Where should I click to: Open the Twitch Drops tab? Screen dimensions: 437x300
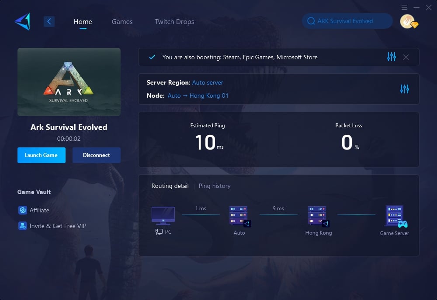coord(174,22)
